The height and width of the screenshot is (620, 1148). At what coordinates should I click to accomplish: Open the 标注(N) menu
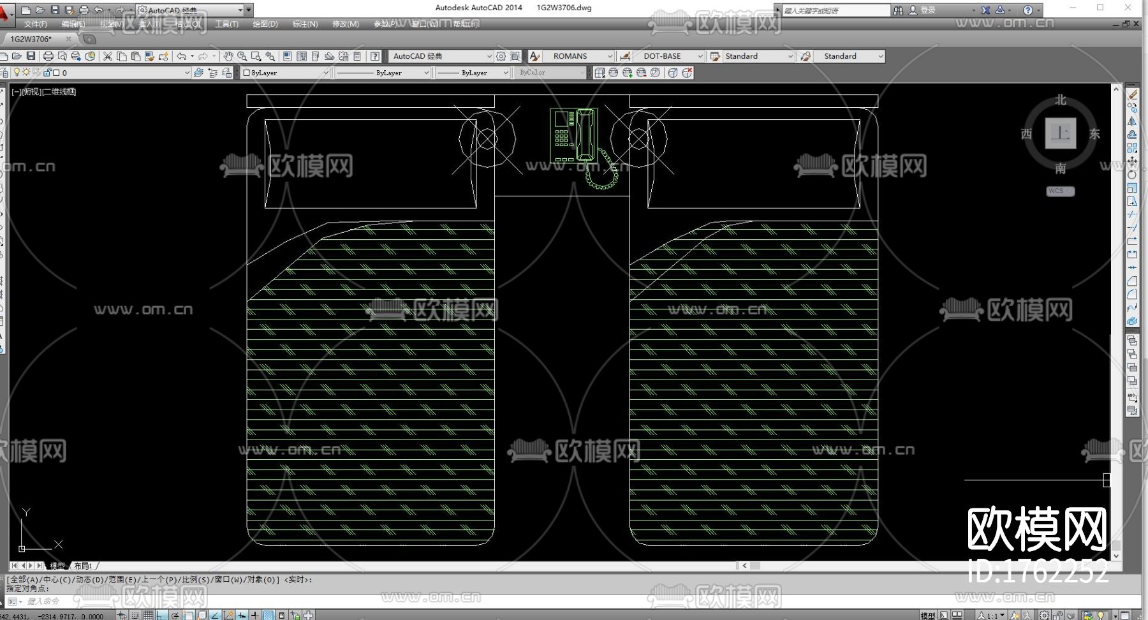point(305,24)
